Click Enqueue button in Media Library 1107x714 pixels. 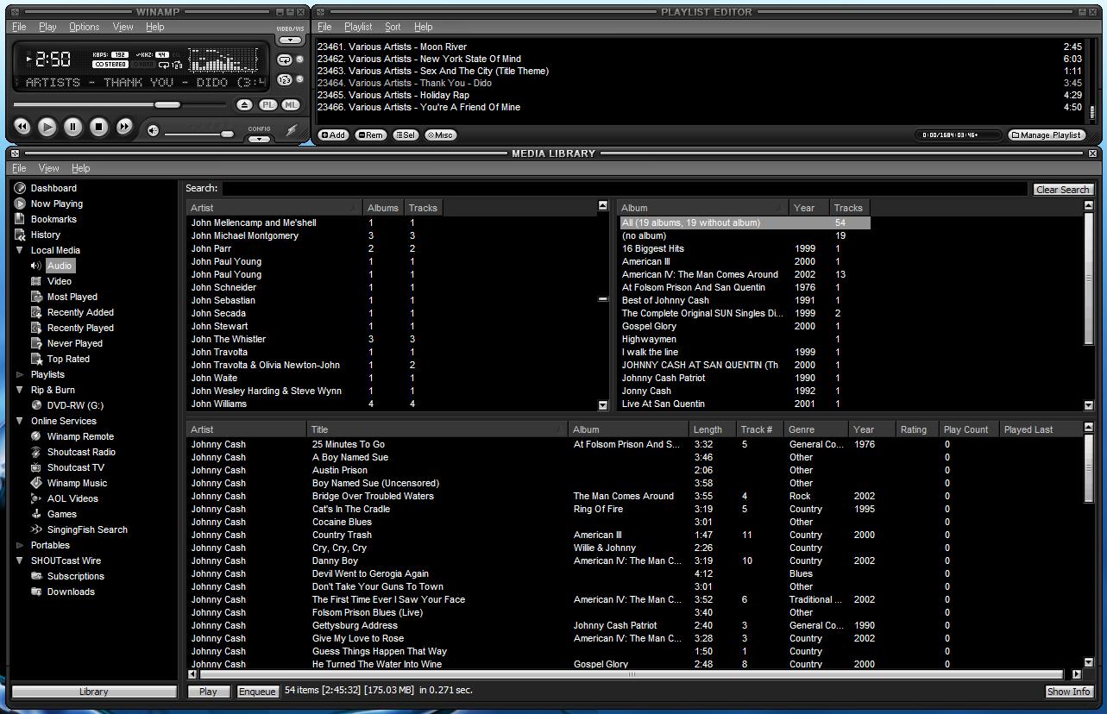(x=257, y=692)
